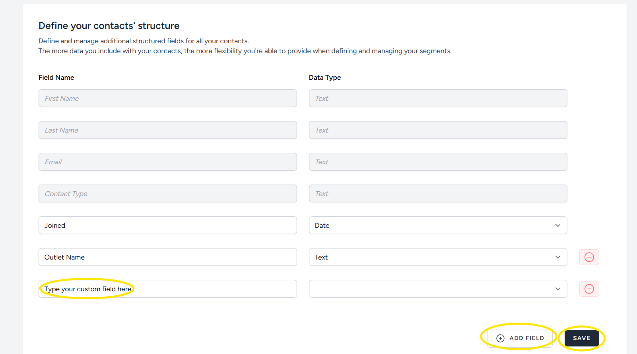Edit the Outlet Name text field

click(167, 257)
